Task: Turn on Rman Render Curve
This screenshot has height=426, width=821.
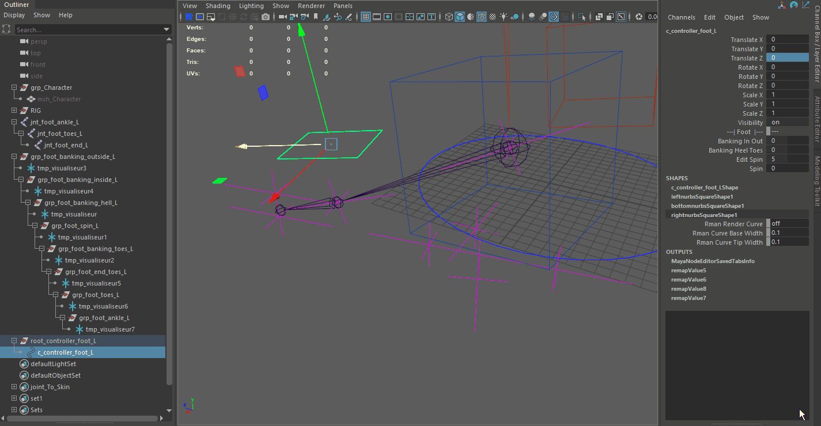Action: tap(789, 223)
